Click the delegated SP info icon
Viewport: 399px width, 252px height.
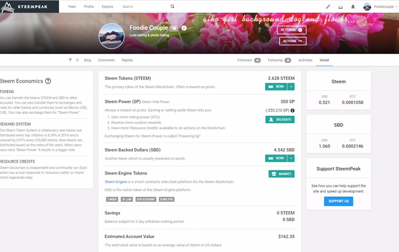click(293, 110)
